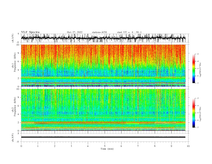Click time axis tick label '7'

coord(138,146)
